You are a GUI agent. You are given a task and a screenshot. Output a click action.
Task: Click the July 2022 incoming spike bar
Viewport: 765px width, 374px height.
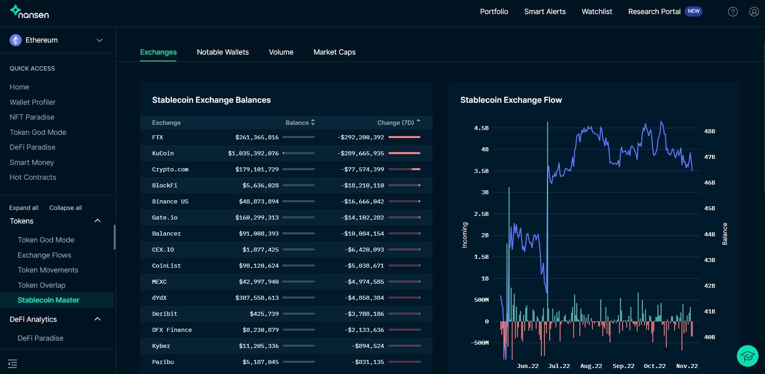[x=547, y=221]
